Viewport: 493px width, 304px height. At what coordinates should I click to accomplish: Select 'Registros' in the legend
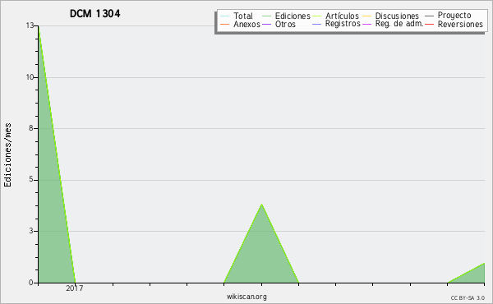[343, 24]
